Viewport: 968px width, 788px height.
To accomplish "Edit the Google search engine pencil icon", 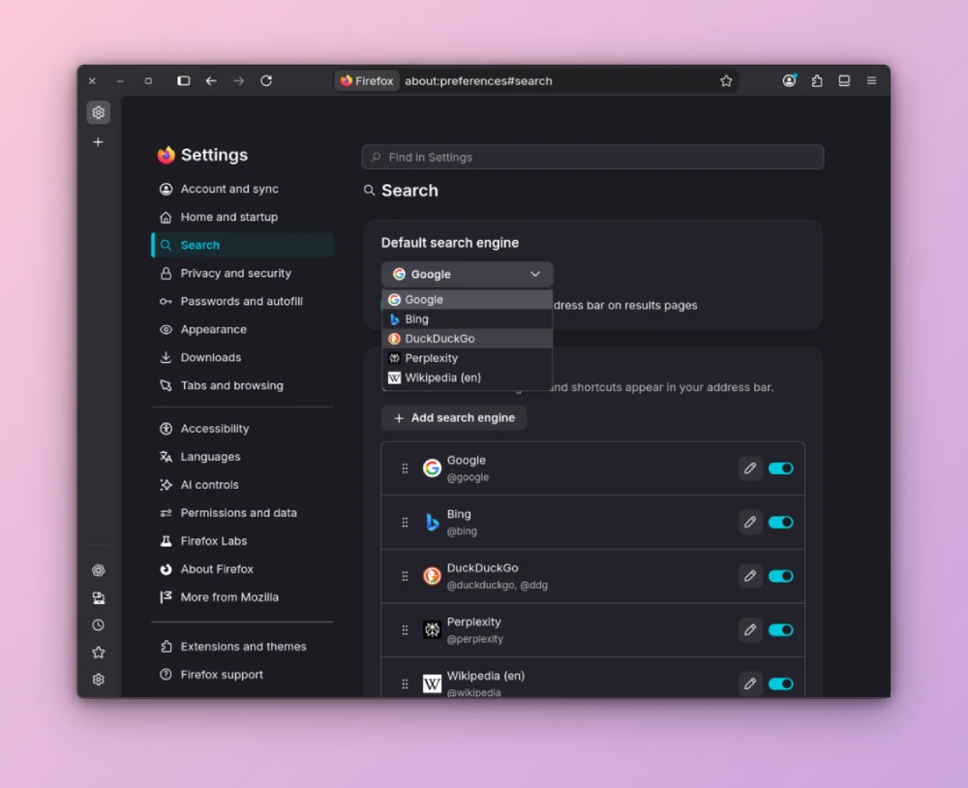I will coord(750,469).
